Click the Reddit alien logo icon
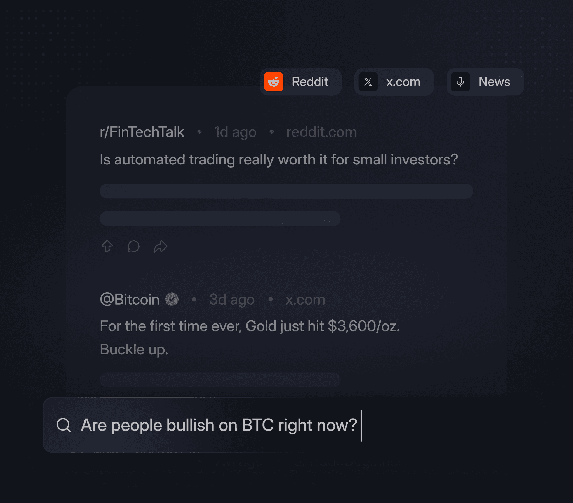Screen dimensions: 573x503 click(x=274, y=82)
